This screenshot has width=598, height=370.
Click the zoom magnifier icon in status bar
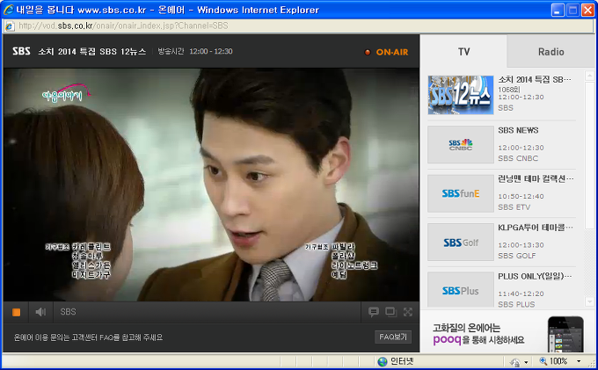tap(543, 361)
